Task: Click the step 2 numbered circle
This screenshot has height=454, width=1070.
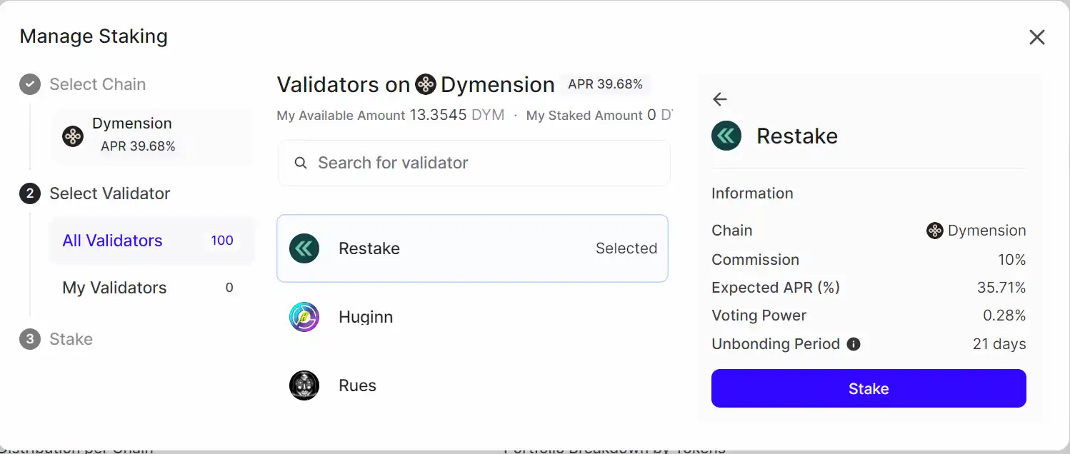Action: [29, 193]
